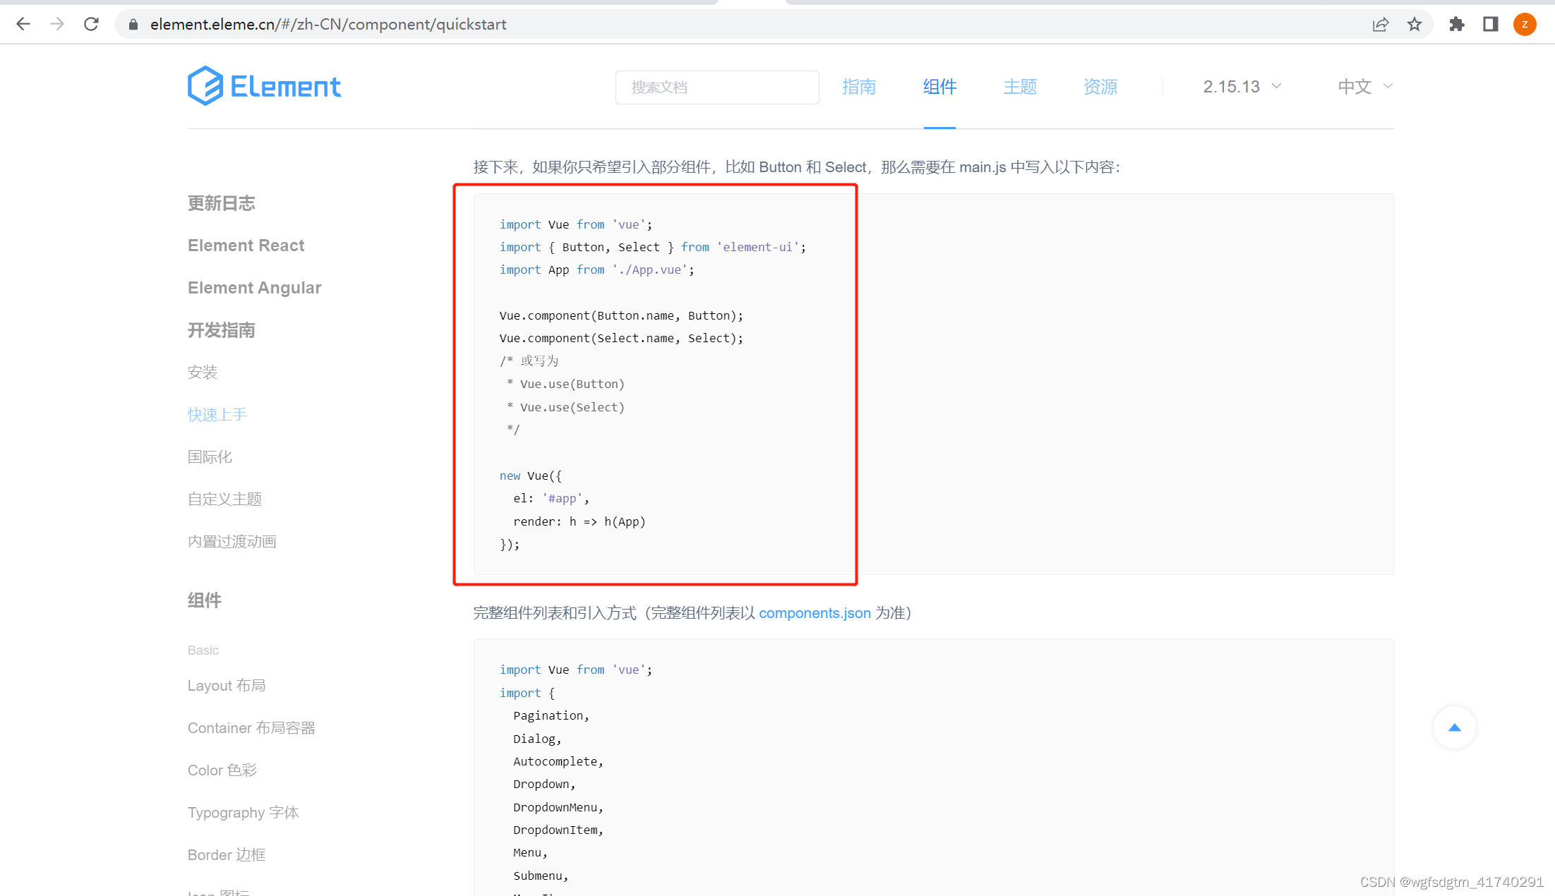Open the 资源 nav tab

pyautogui.click(x=1100, y=86)
